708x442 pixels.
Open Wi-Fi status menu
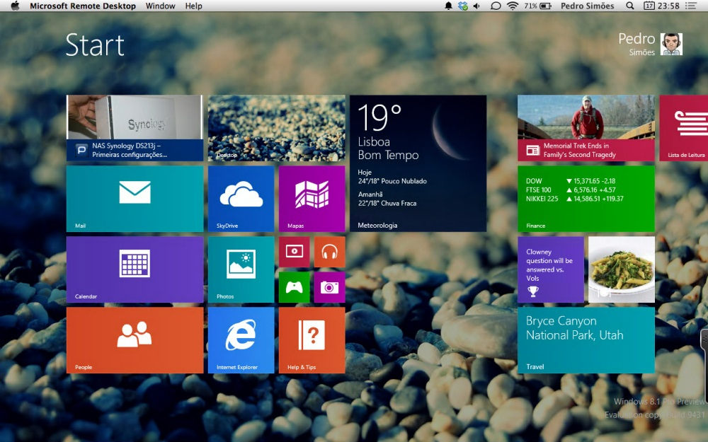pos(513,6)
